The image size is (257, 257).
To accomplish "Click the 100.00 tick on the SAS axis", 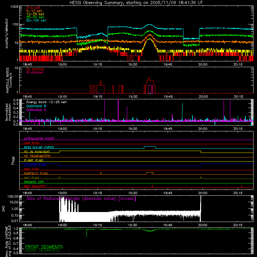I will click(13, 196).
